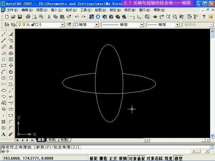
Task: Toggle 对象捕捉 object snap
Action: (x=137, y=158)
